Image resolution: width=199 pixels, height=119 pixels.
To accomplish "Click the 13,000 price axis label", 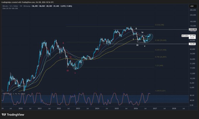I will point(193,73).
